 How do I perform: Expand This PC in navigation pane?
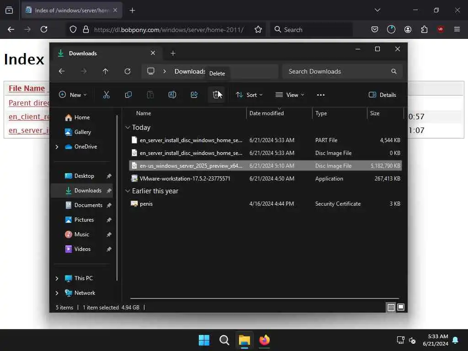pos(57,278)
